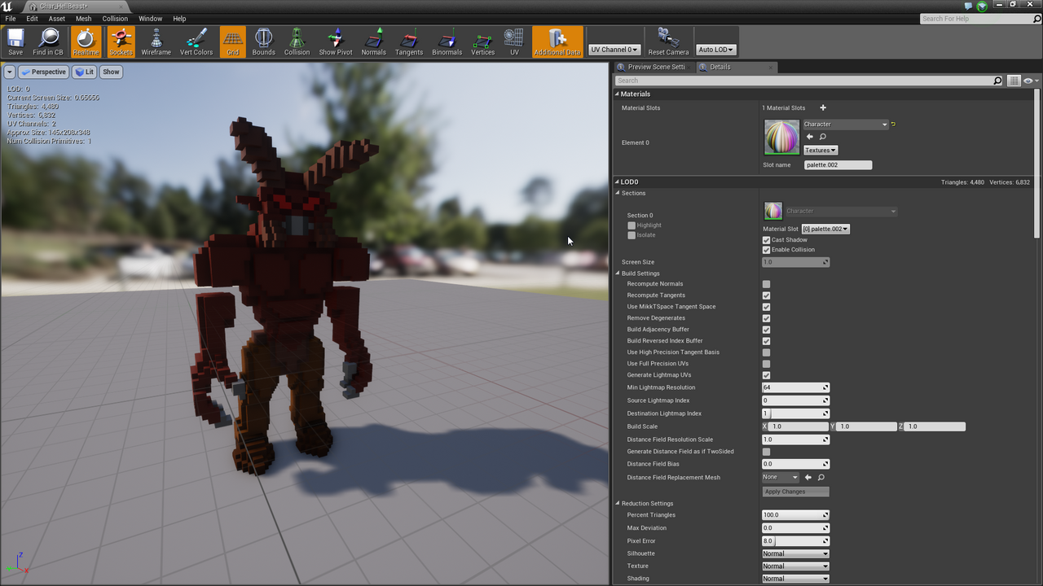The height and width of the screenshot is (586, 1043).
Task: Collapse the Reduction Settings section
Action: (618, 504)
